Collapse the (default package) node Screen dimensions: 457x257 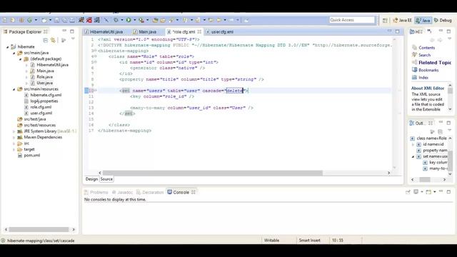click(21, 59)
